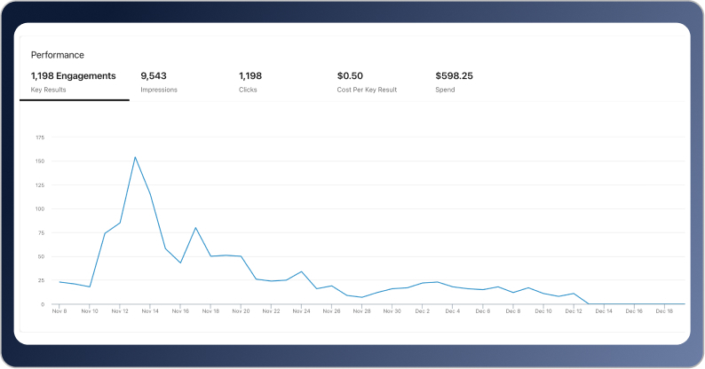The height and width of the screenshot is (369, 705).
Task: Click the chart line's first point above Nov 8
Action: coord(59,282)
